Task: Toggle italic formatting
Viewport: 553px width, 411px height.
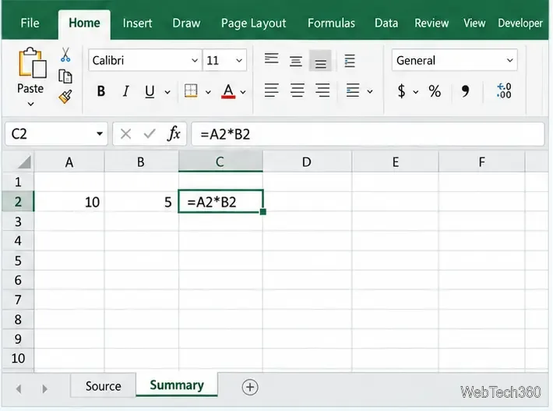Action: pos(125,91)
